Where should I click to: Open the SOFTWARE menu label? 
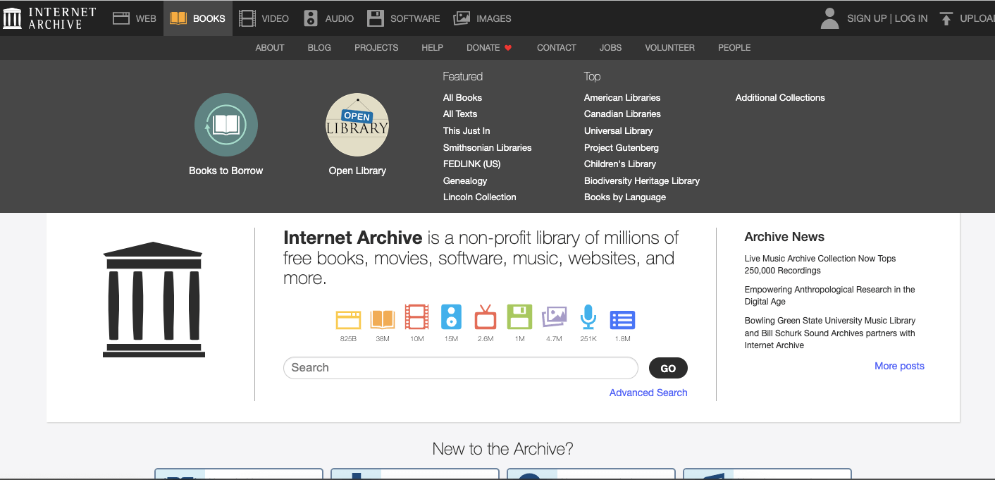[x=415, y=18]
